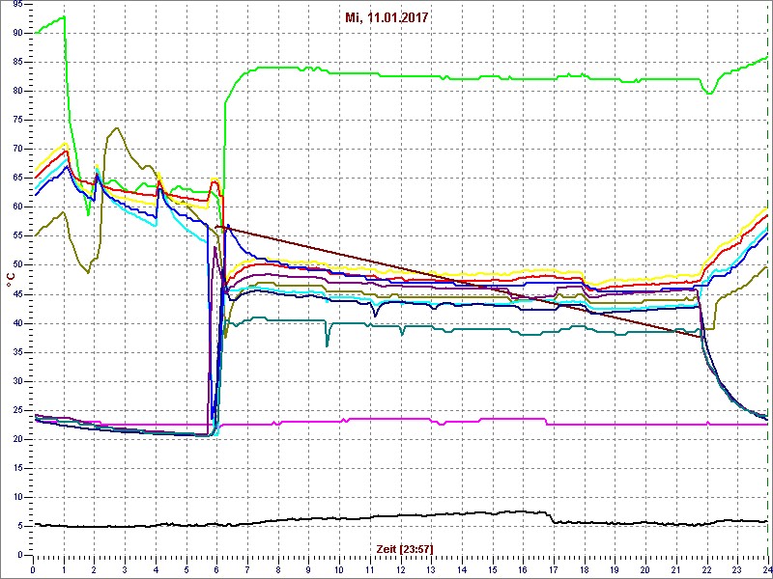This screenshot has height=579, width=773.
Task: Select the 60 value on the temperature axis
Action: click(17, 207)
